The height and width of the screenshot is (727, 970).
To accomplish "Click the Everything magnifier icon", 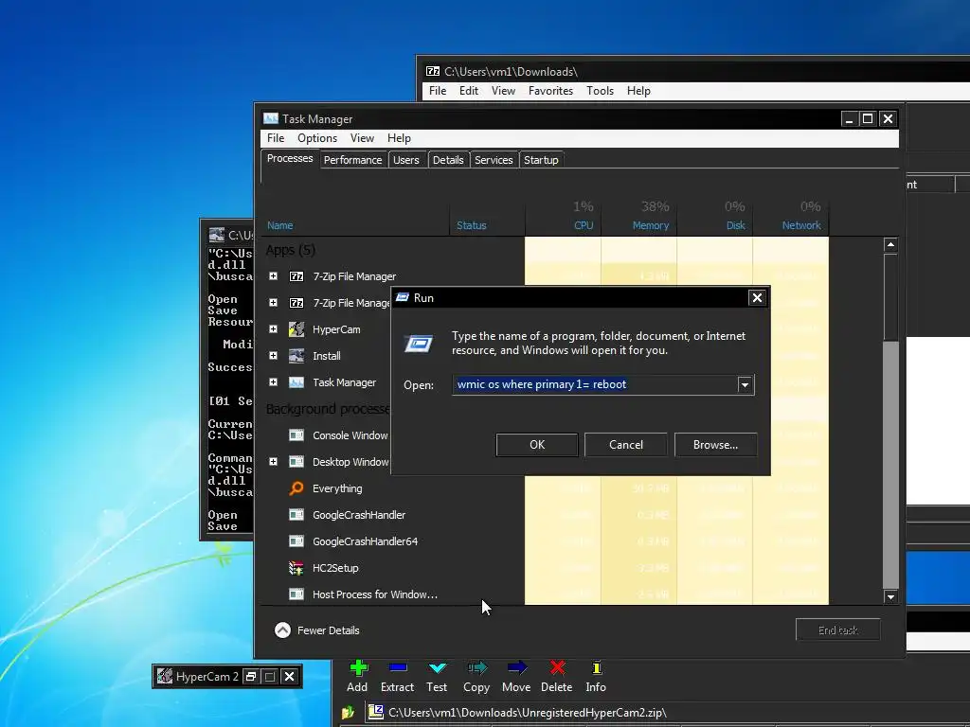I will (x=296, y=488).
